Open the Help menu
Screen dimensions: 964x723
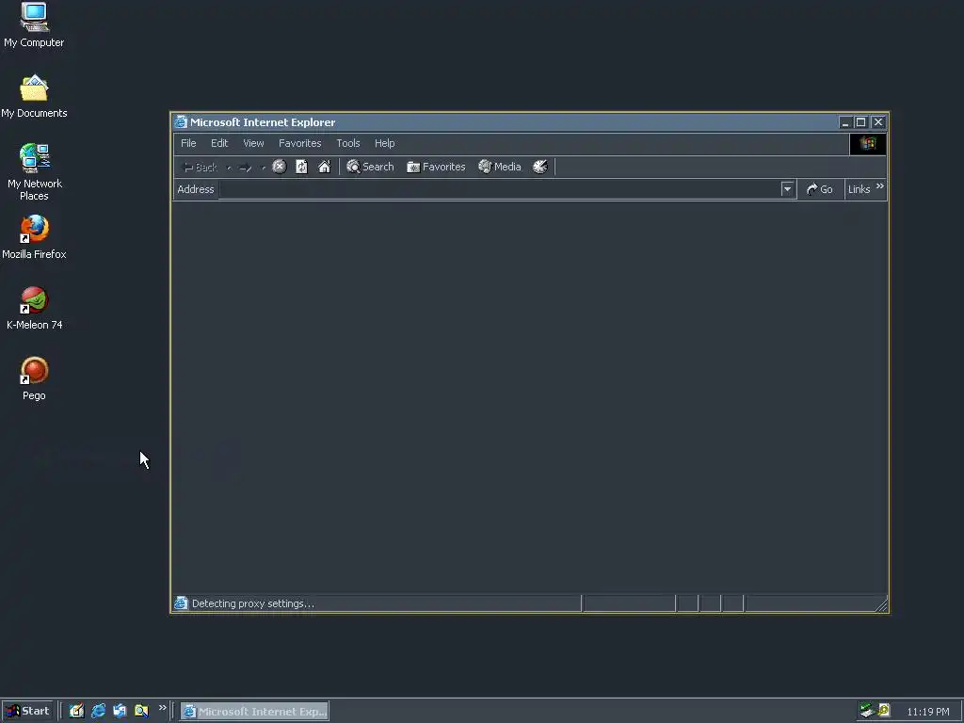385,143
